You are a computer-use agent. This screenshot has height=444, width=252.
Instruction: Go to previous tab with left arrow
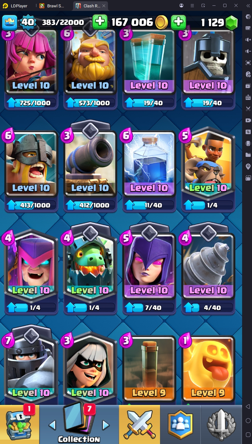tap(52, 425)
